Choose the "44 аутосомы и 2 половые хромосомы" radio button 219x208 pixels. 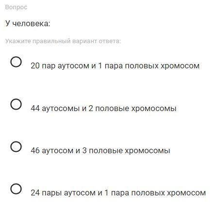pyautogui.click(x=16, y=104)
